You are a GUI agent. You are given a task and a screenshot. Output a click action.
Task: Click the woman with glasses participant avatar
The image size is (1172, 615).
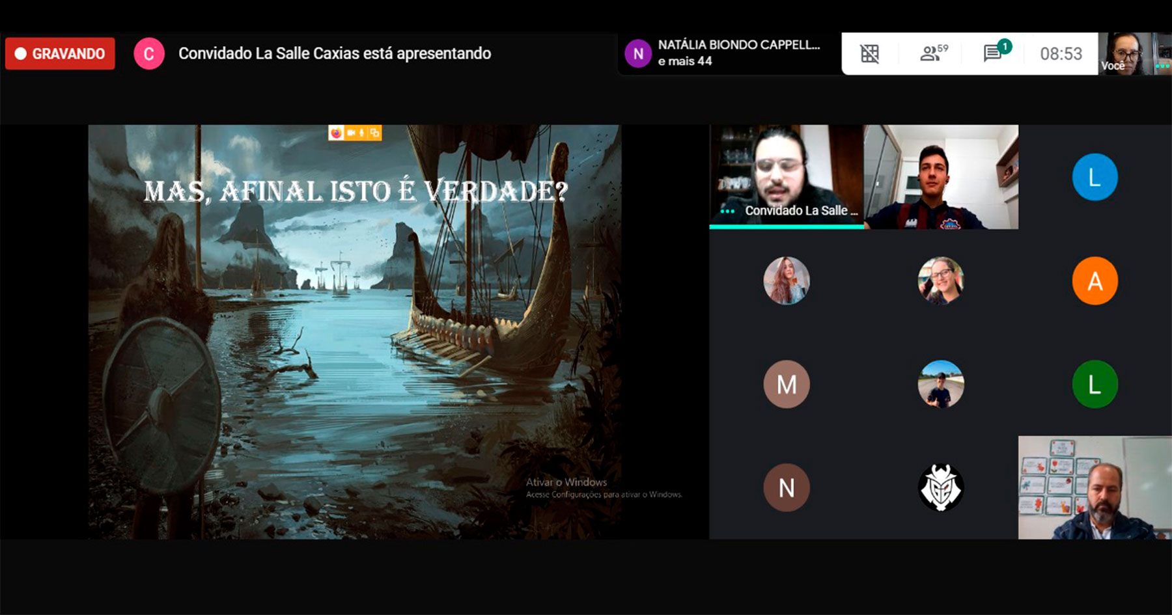coord(941,280)
